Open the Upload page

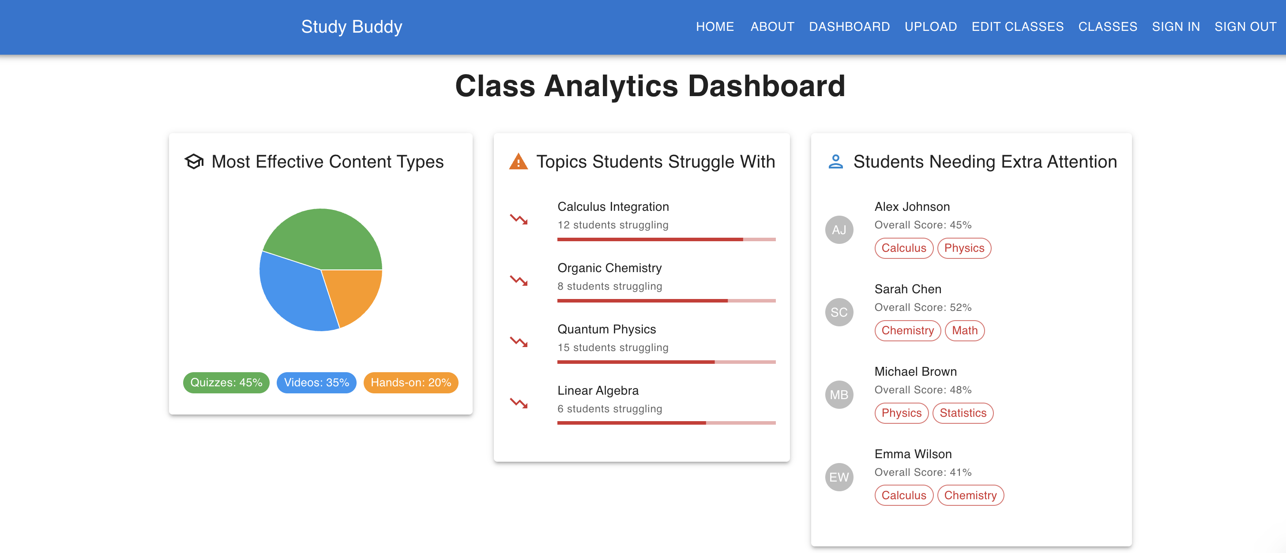[x=930, y=26]
